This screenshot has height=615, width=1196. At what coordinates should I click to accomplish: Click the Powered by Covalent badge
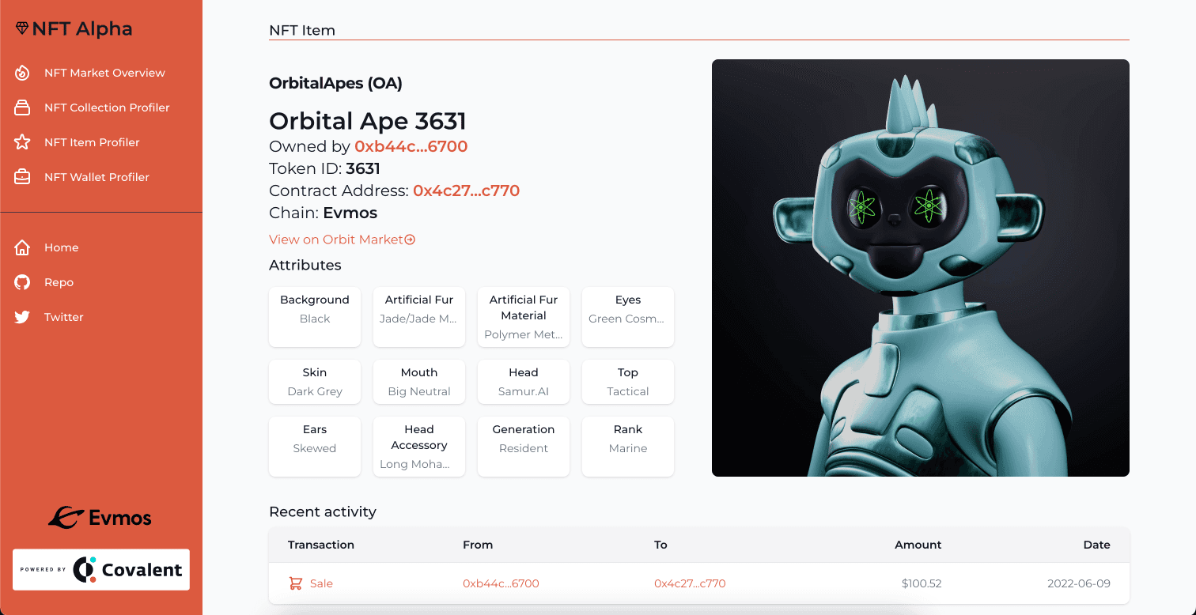tap(101, 569)
